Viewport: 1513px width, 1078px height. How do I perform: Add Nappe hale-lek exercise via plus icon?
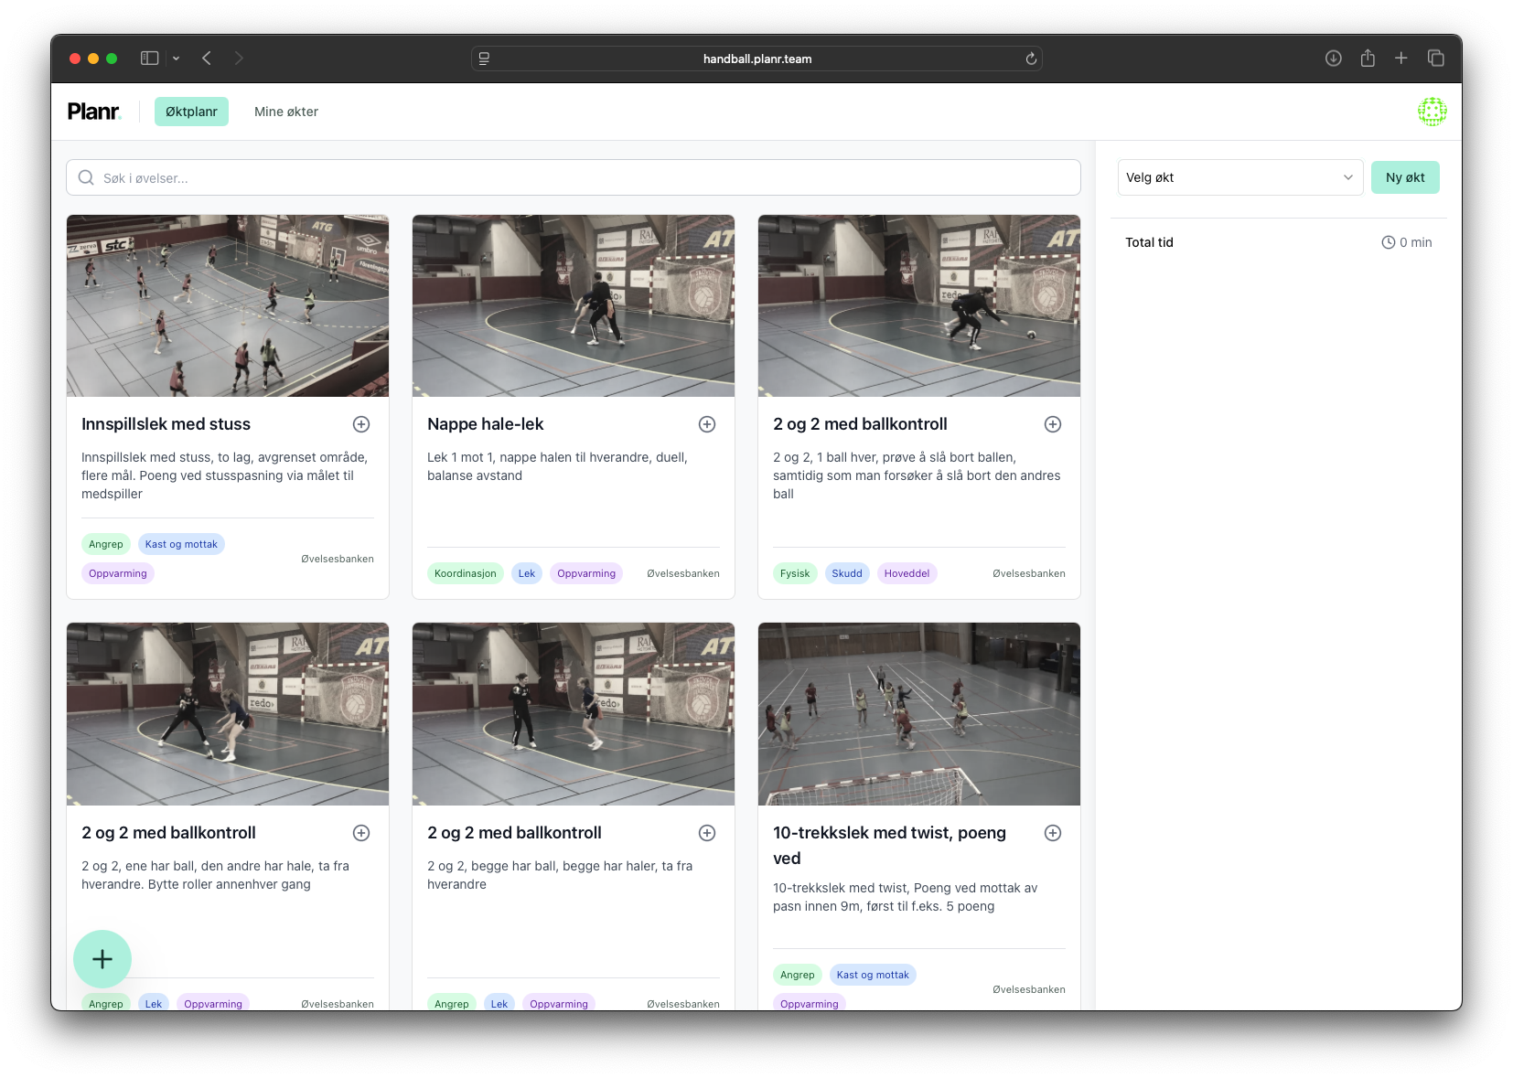[x=707, y=424]
